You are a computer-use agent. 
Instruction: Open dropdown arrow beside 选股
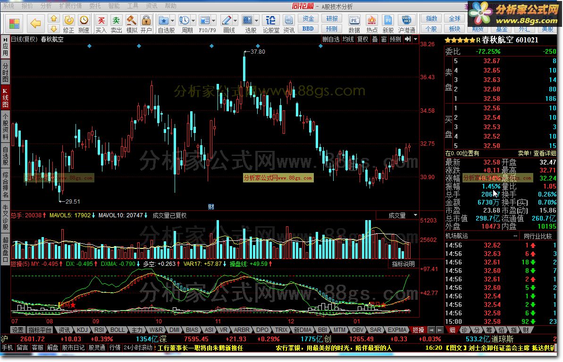257,20
